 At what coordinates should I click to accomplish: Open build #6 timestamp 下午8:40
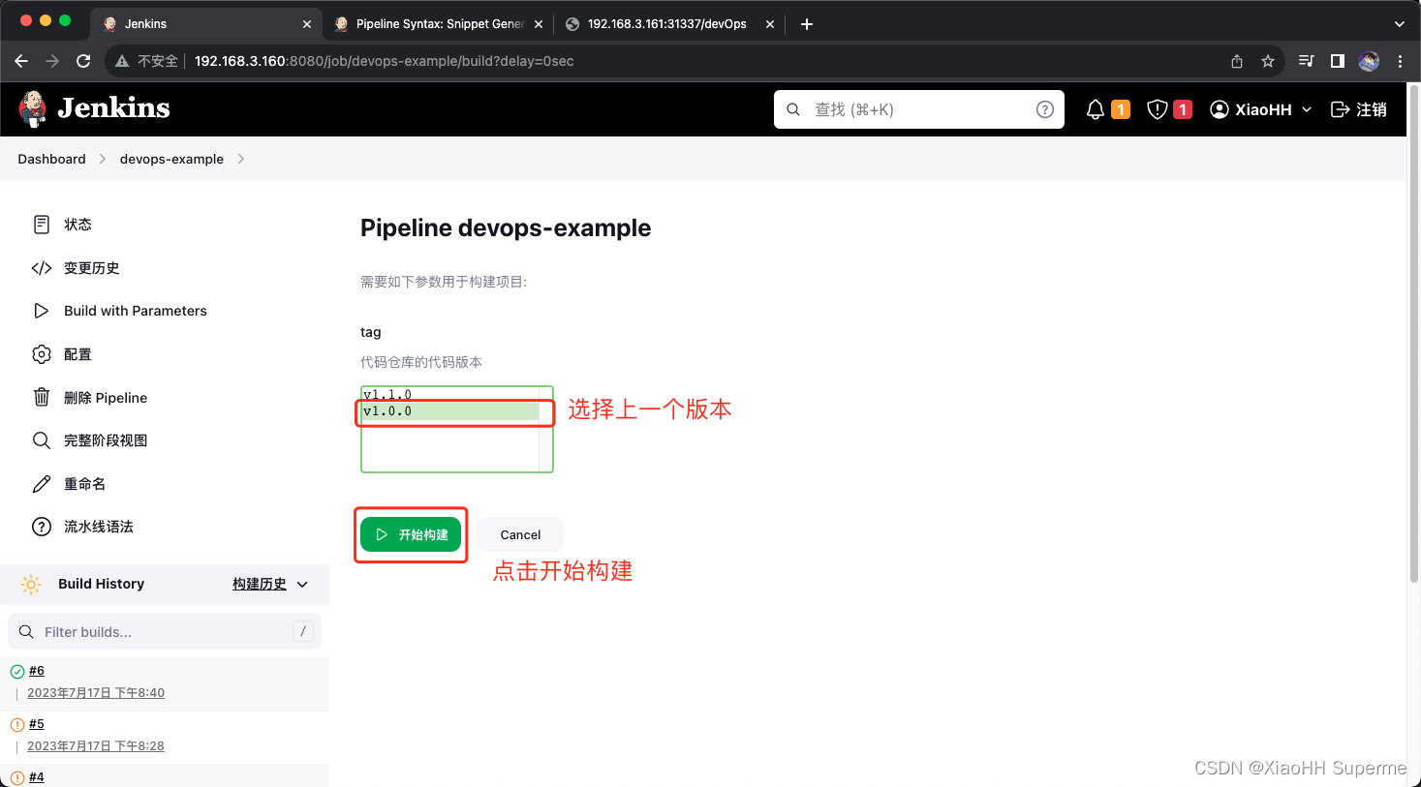tap(96, 693)
